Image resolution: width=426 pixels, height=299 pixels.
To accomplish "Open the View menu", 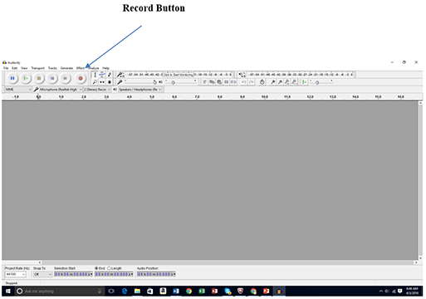I will click(x=24, y=68).
